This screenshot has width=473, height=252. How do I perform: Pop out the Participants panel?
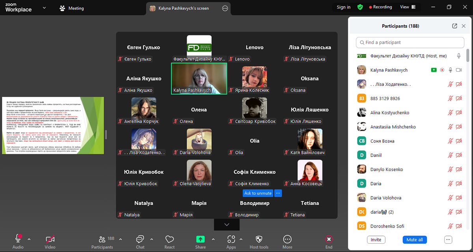pyautogui.click(x=454, y=26)
